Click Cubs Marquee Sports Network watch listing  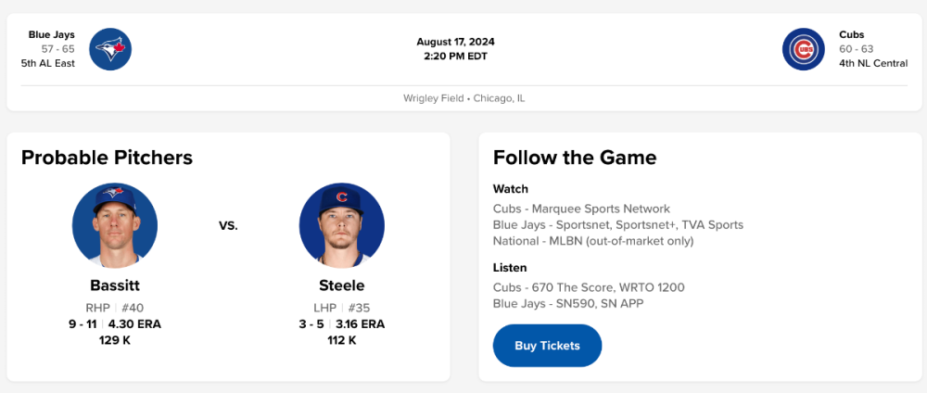[x=581, y=209]
